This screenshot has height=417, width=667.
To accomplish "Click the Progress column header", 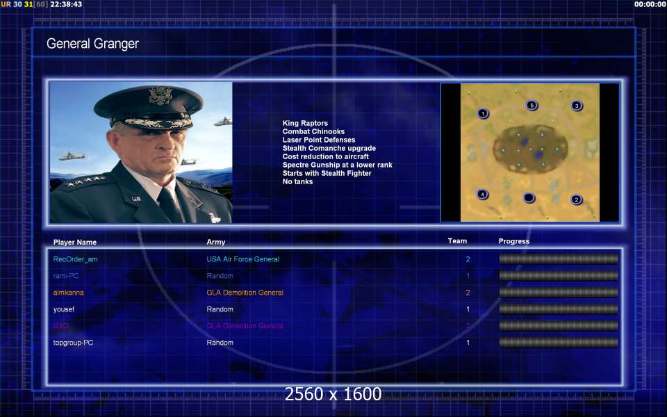I will tap(514, 241).
